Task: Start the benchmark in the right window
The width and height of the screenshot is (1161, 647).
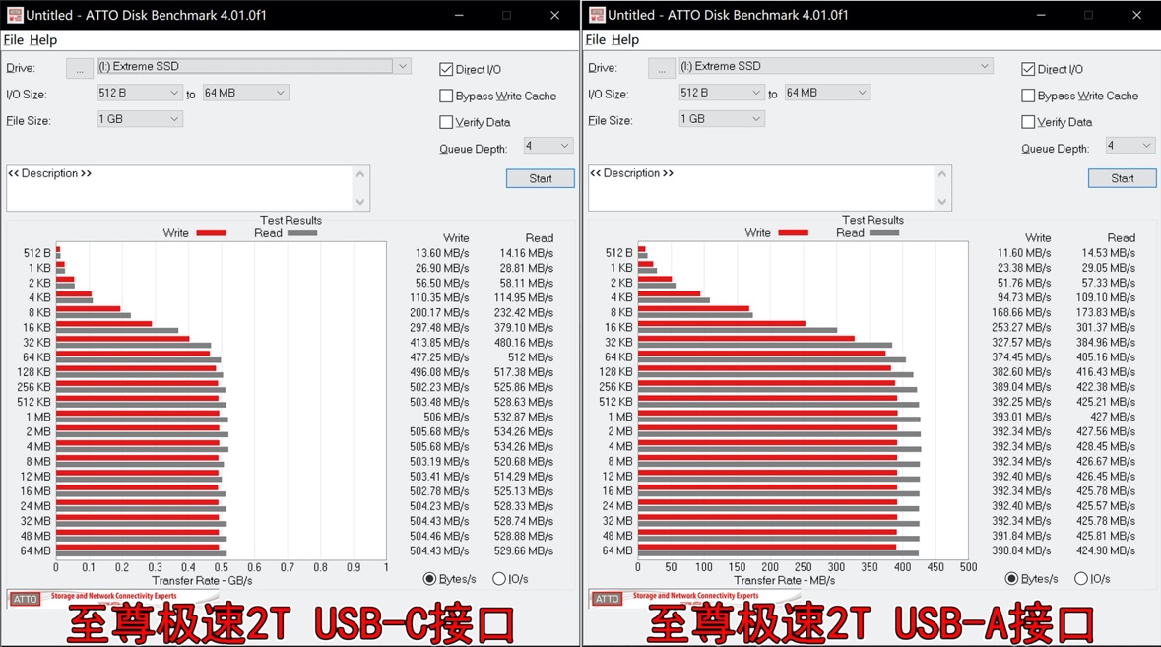Action: click(1122, 178)
